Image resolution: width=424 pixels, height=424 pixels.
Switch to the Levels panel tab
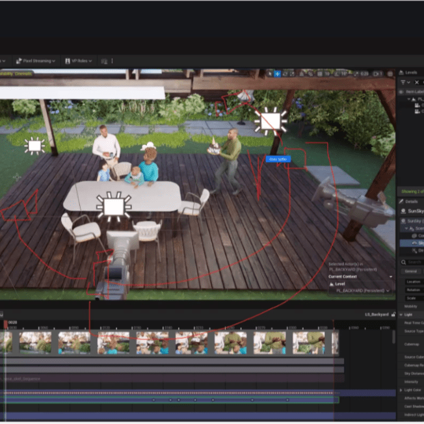click(408, 72)
